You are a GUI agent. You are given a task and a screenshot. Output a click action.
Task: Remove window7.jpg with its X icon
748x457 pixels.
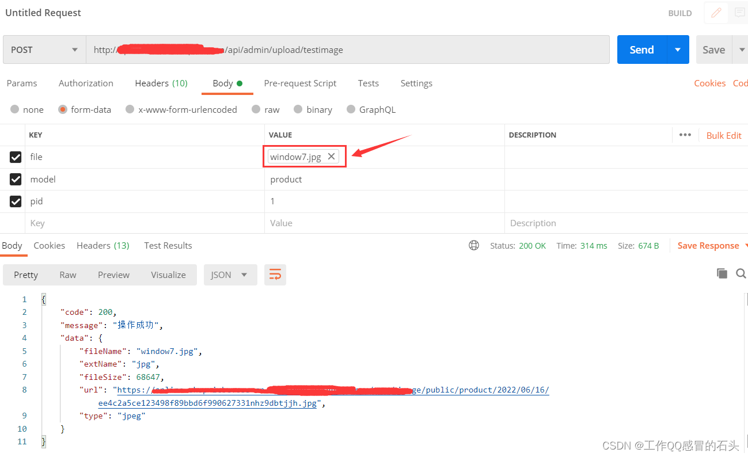coord(331,156)
